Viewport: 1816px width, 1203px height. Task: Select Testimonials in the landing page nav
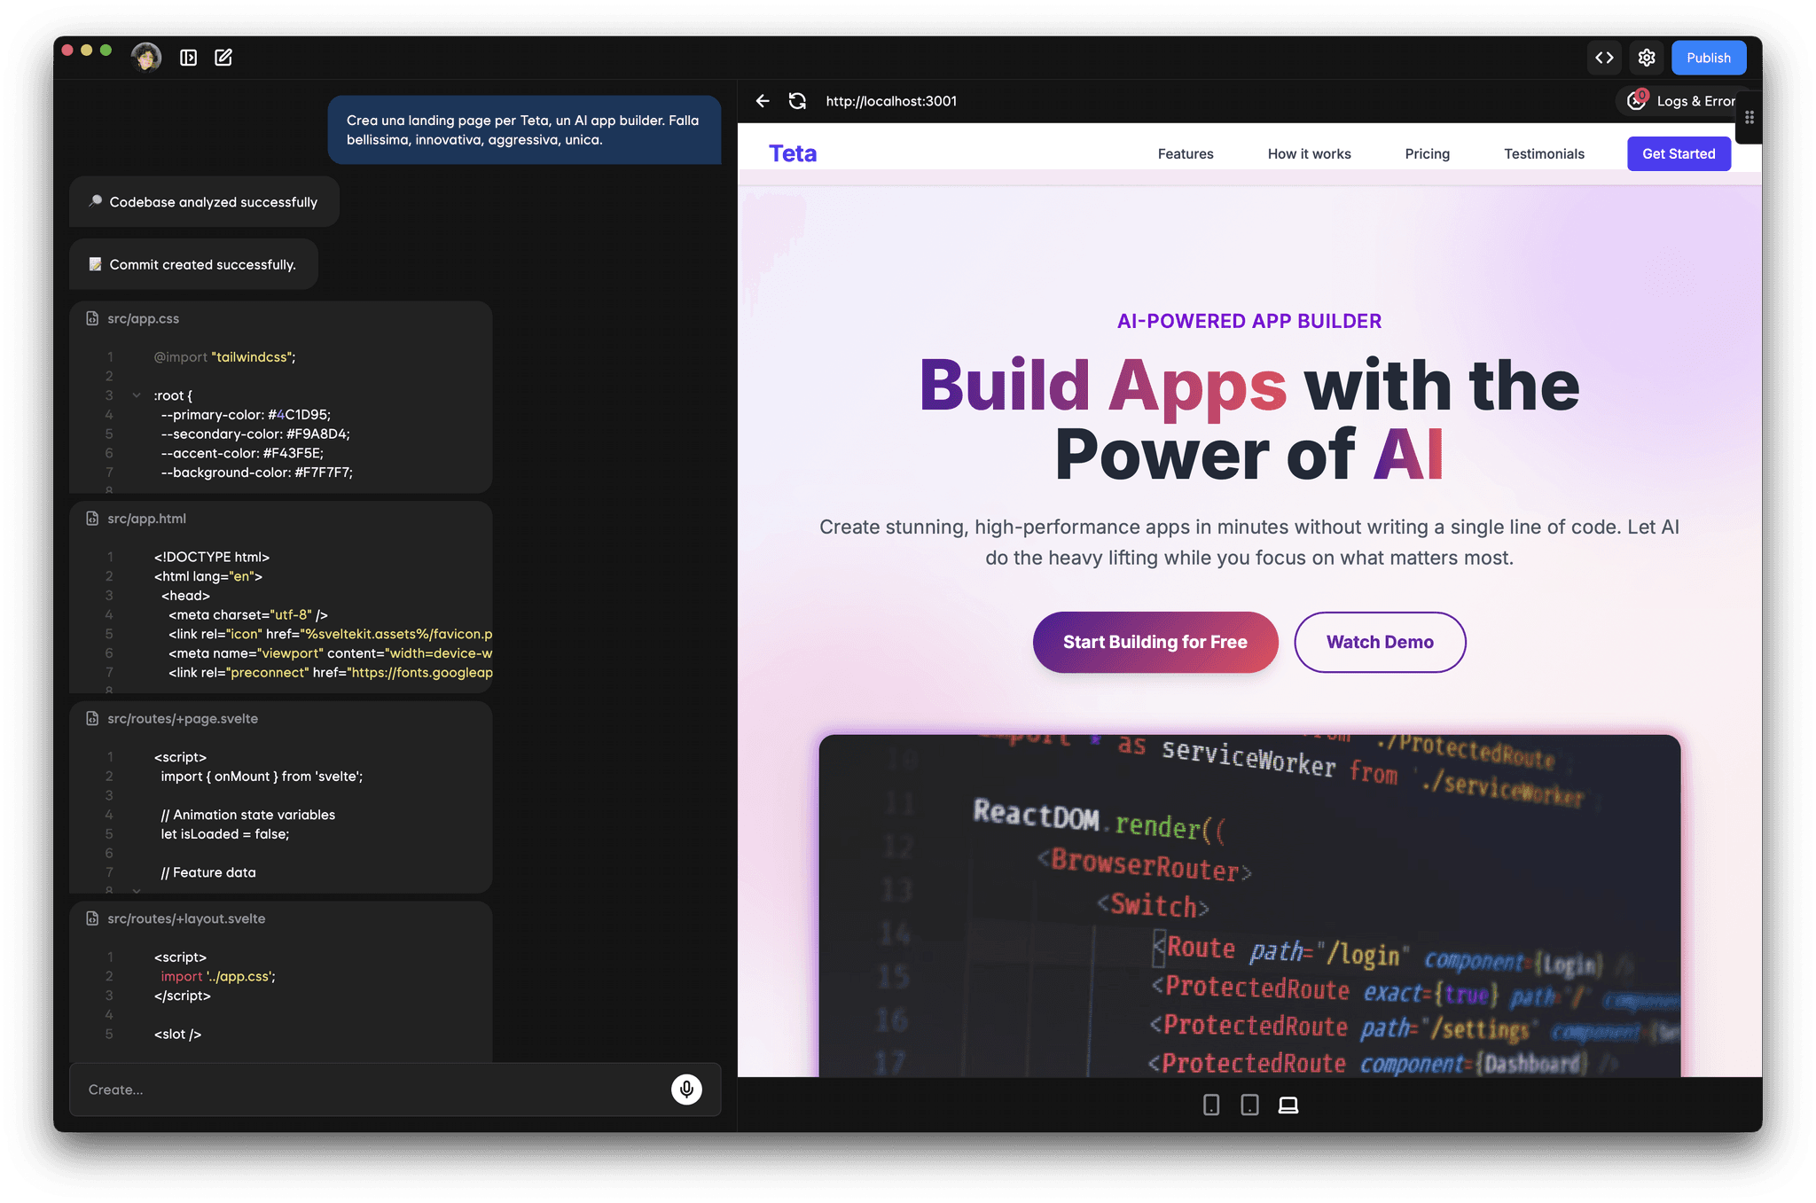tap(1544, 153)
